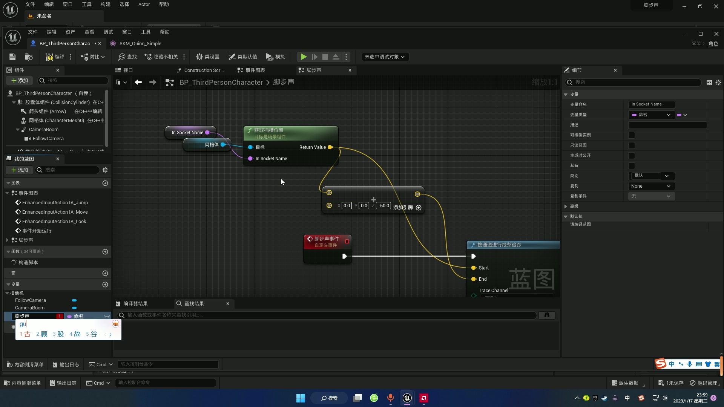Viewport: 724px width, 407px height.
Task: Click the back navigation arrow in graph
Action: [138, 82]
